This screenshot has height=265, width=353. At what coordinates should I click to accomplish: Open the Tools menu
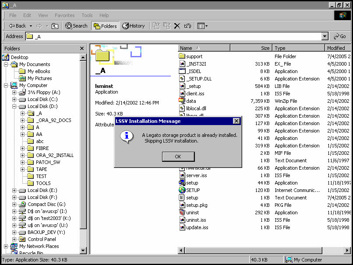87,15
